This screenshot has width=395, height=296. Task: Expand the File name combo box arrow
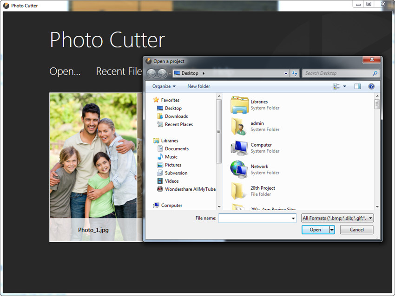[x=293, y=218]
